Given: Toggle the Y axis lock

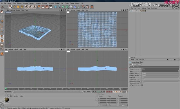Looking at the screenshot, I should pos(31,7).
